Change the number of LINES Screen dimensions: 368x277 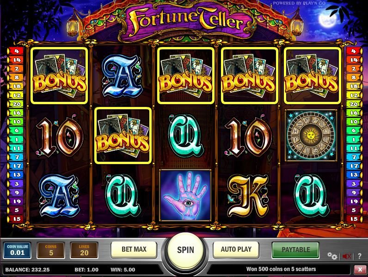(84, 250)
